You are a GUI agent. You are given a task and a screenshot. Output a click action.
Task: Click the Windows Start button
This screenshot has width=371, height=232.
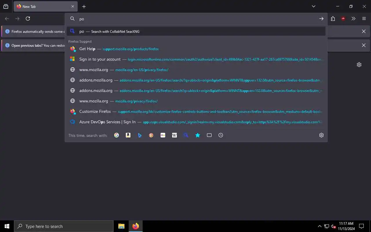coord(7,226)
